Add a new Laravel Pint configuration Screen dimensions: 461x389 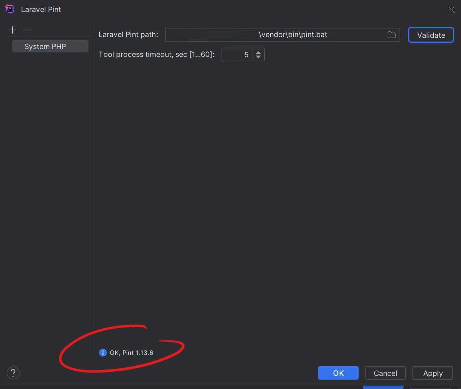click(x=12, y=30)
